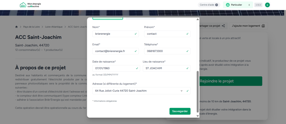
Task: Click the Mon énergie collective logo
Action: (x=29, y=5)
